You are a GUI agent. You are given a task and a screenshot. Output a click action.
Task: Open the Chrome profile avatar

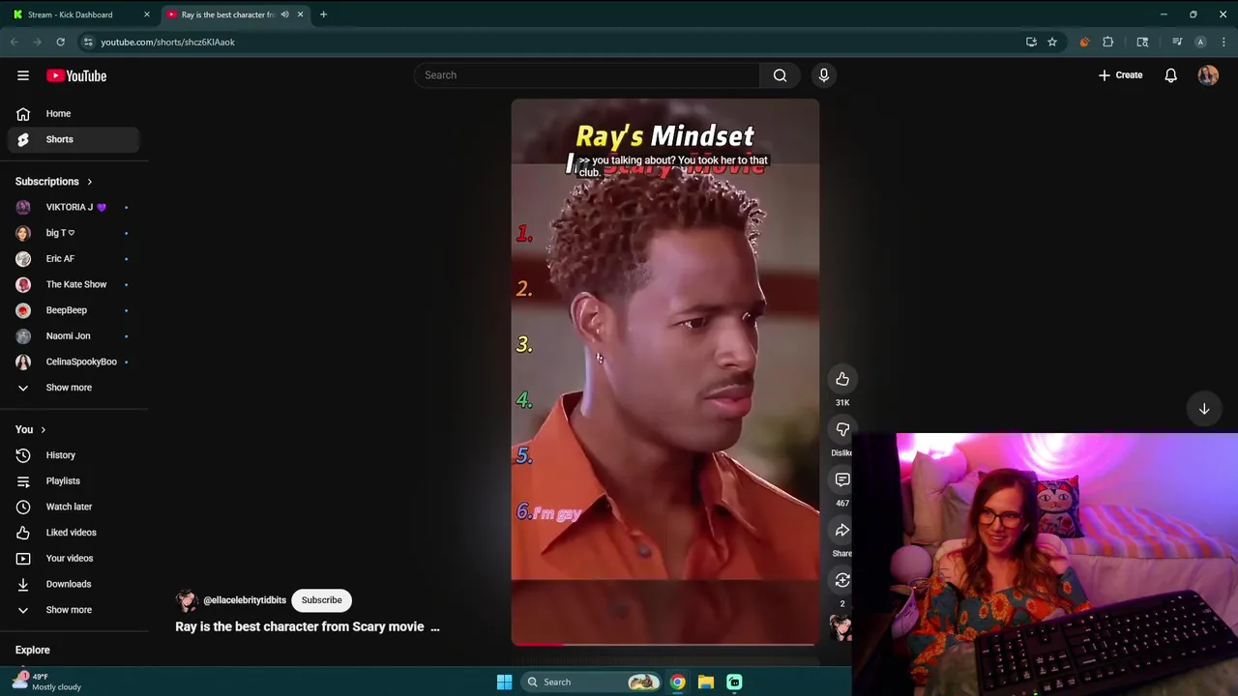1200,42
